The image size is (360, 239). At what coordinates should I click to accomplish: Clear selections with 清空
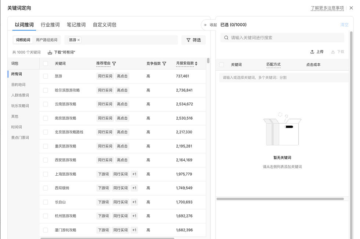point(344,25)
